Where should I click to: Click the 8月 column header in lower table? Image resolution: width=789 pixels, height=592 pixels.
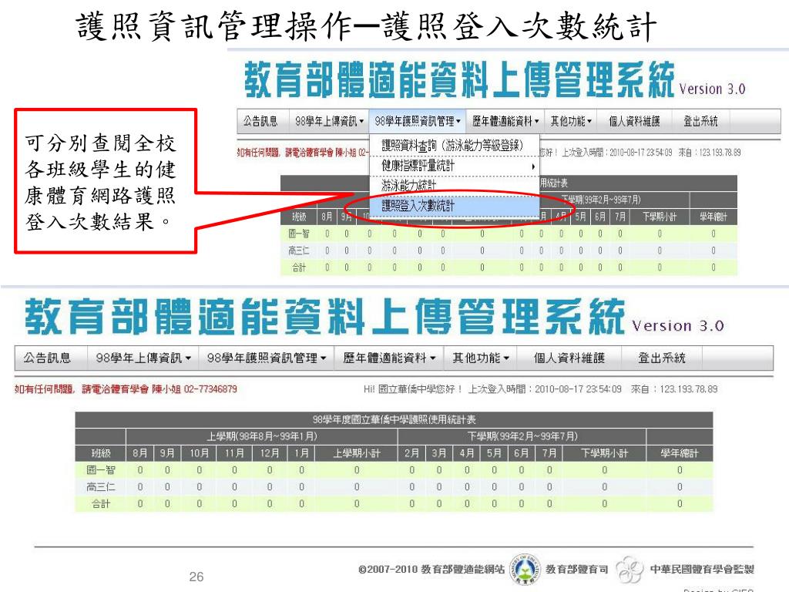click(x=140, y=453)
